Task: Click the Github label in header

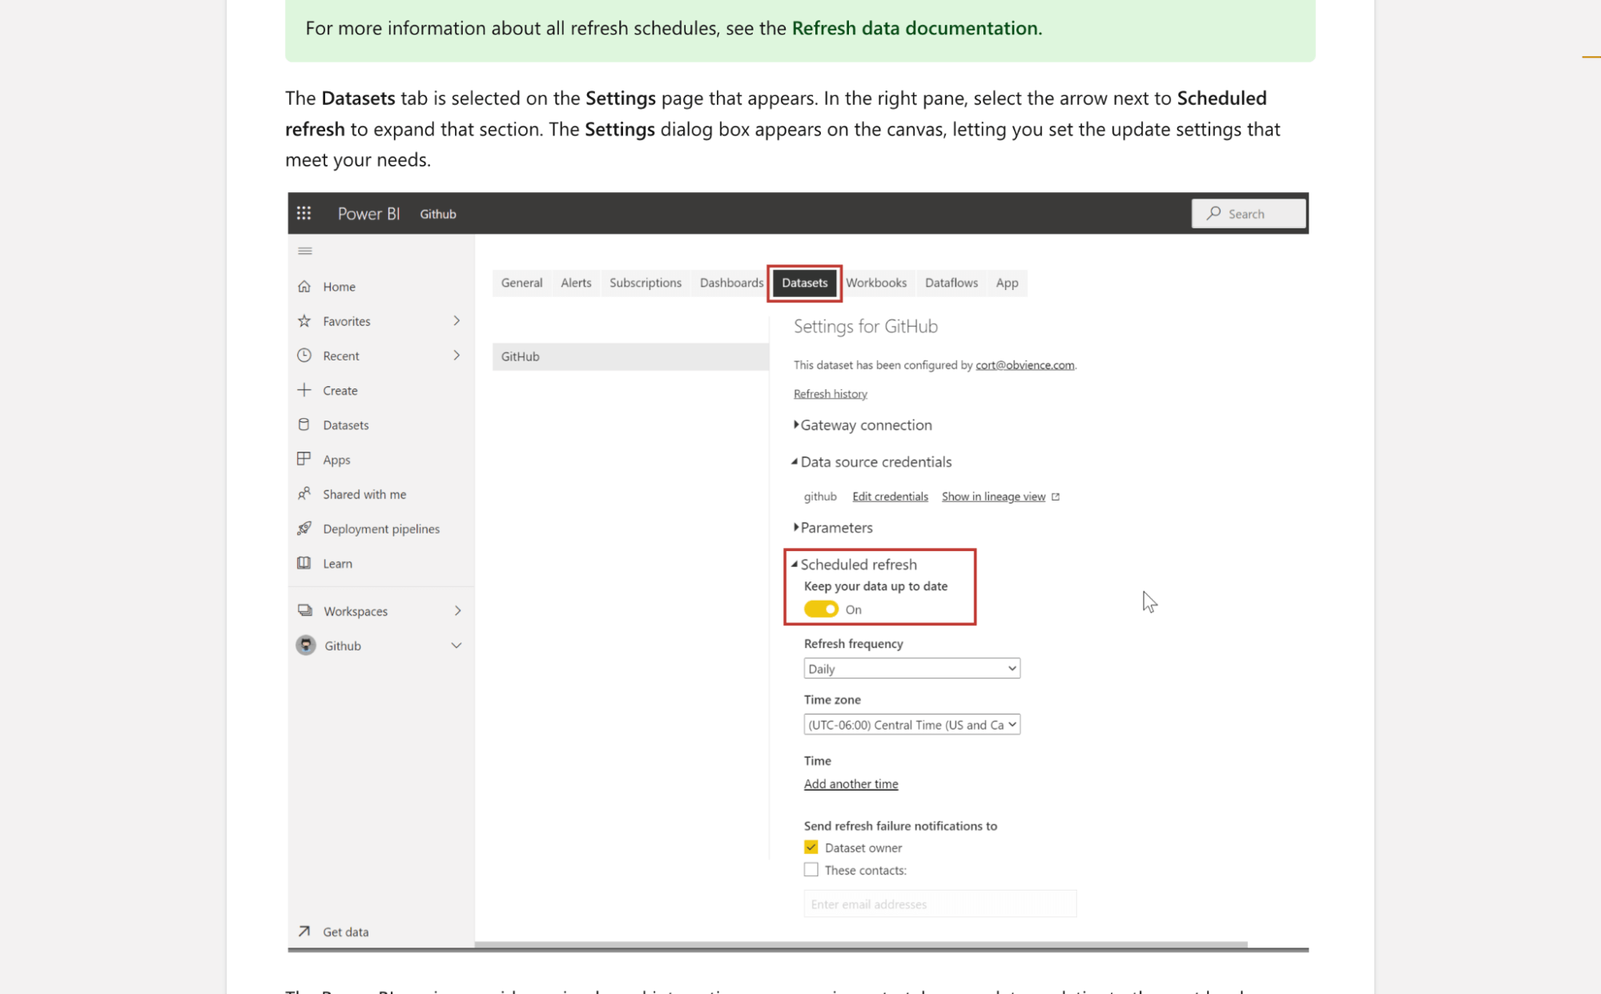Action: pos(438,214)
